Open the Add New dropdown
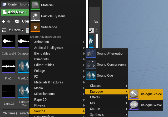Viewport: 168px width, 117px height. tap(15, 12)
